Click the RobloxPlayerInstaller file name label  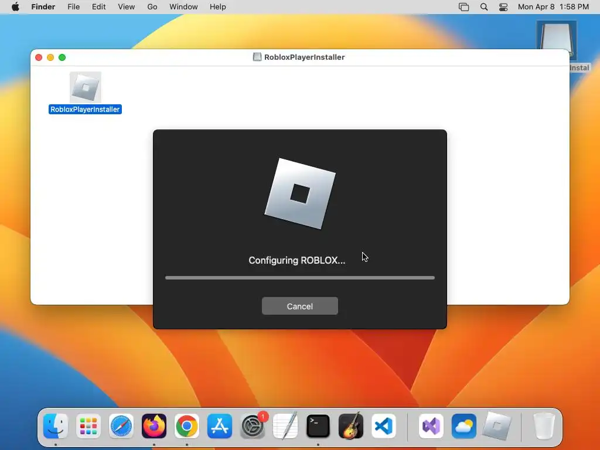(85, 110)
